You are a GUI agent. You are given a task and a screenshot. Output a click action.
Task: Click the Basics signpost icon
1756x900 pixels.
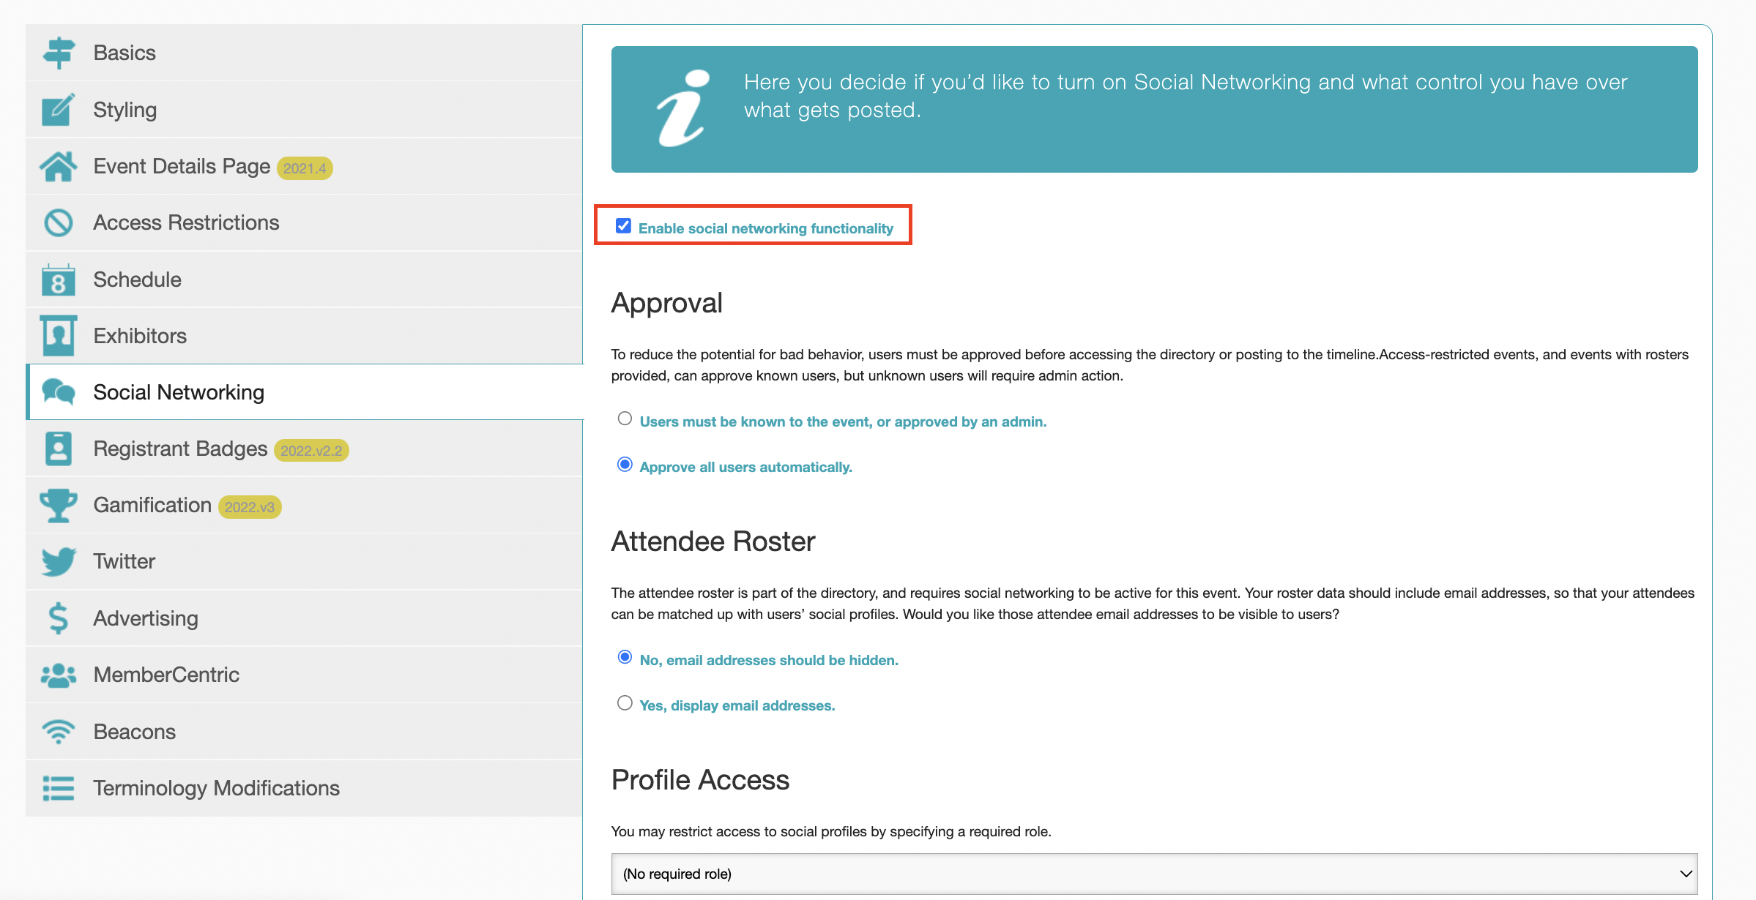59,53
